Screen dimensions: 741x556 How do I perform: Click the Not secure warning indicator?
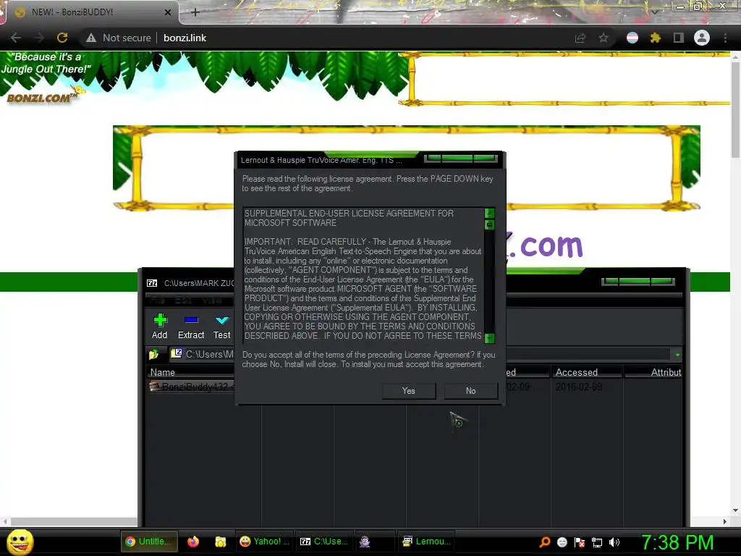click(x=119, y=38)
